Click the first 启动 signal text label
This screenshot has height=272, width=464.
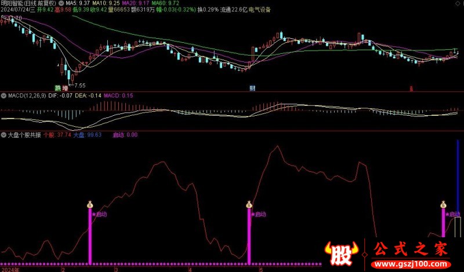pos(100,214)
